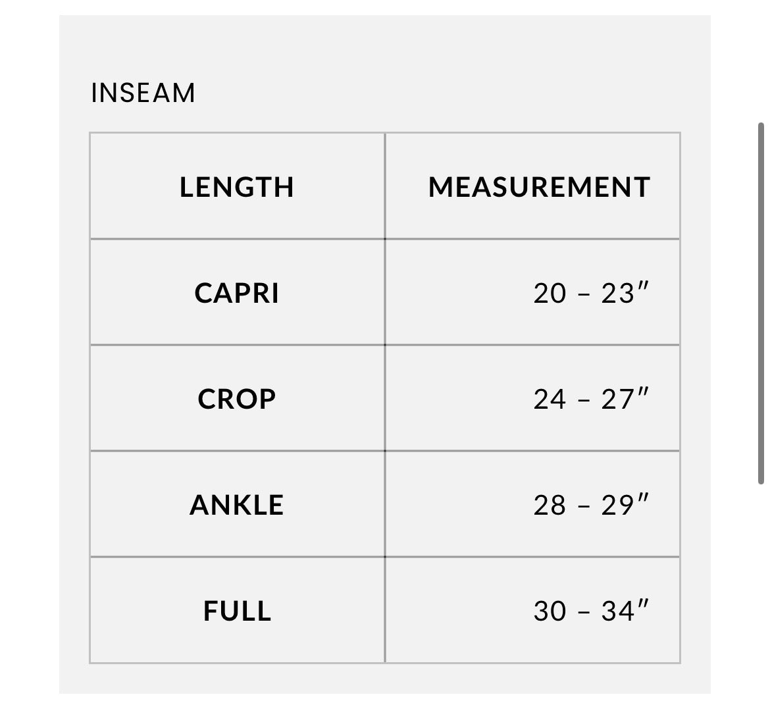Viewport: 770px width, 726px height.
Task: Select the 20 – 23″ measurement cell
Action: [x=533, y=292]
